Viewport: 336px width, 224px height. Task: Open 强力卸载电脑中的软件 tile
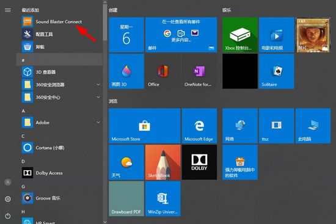(x=240, y=162)
